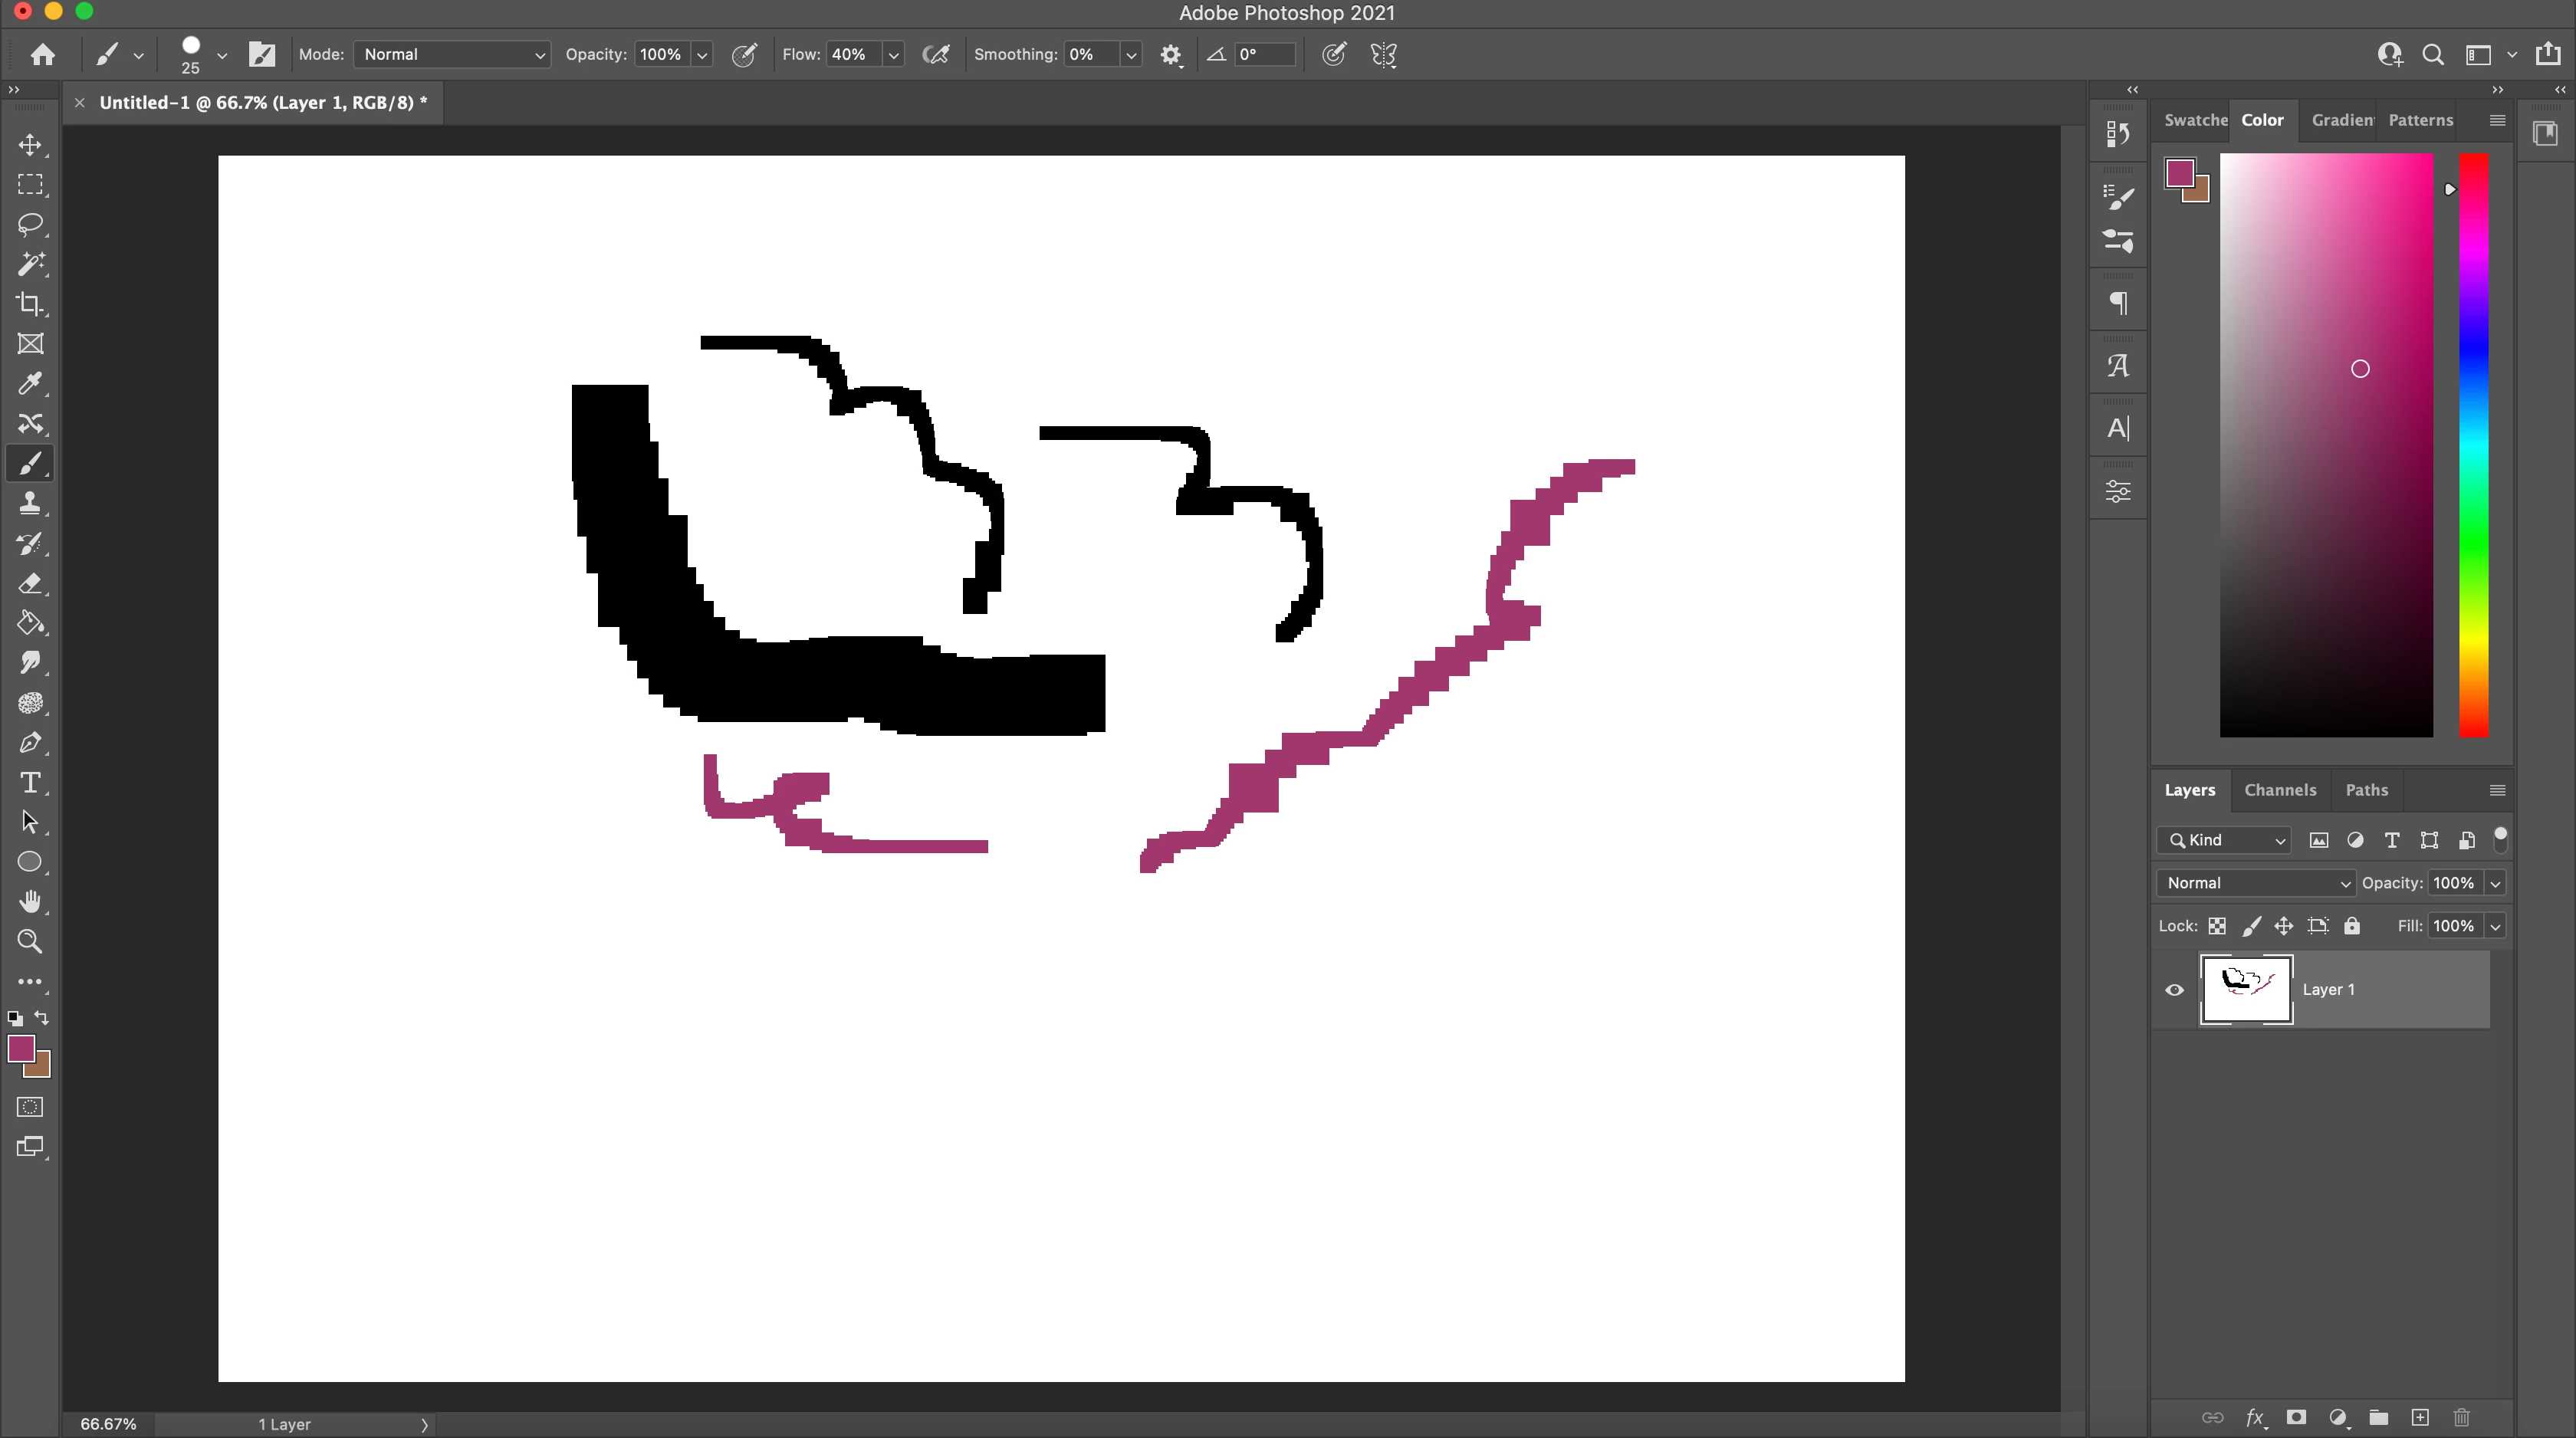This screenshot has height=1438, width=2576.
Task: Create a new layer with plus icon
Action: 2420,1417
